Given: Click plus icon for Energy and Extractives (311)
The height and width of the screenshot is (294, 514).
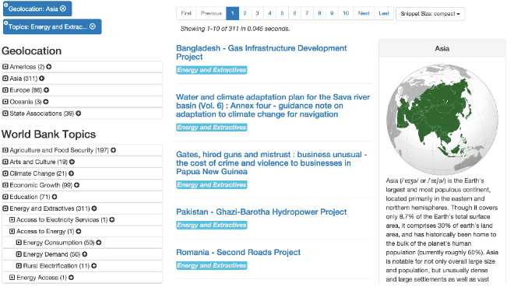Looking at the screenshot, I should point(94,208).
